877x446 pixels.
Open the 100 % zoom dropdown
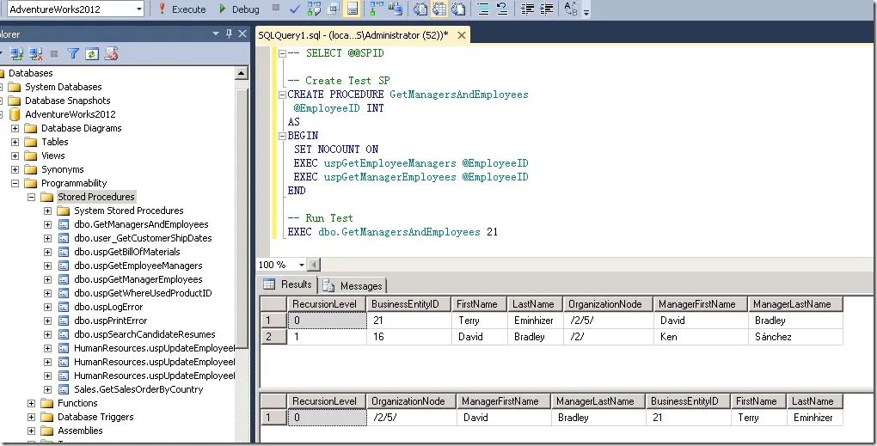302,265
